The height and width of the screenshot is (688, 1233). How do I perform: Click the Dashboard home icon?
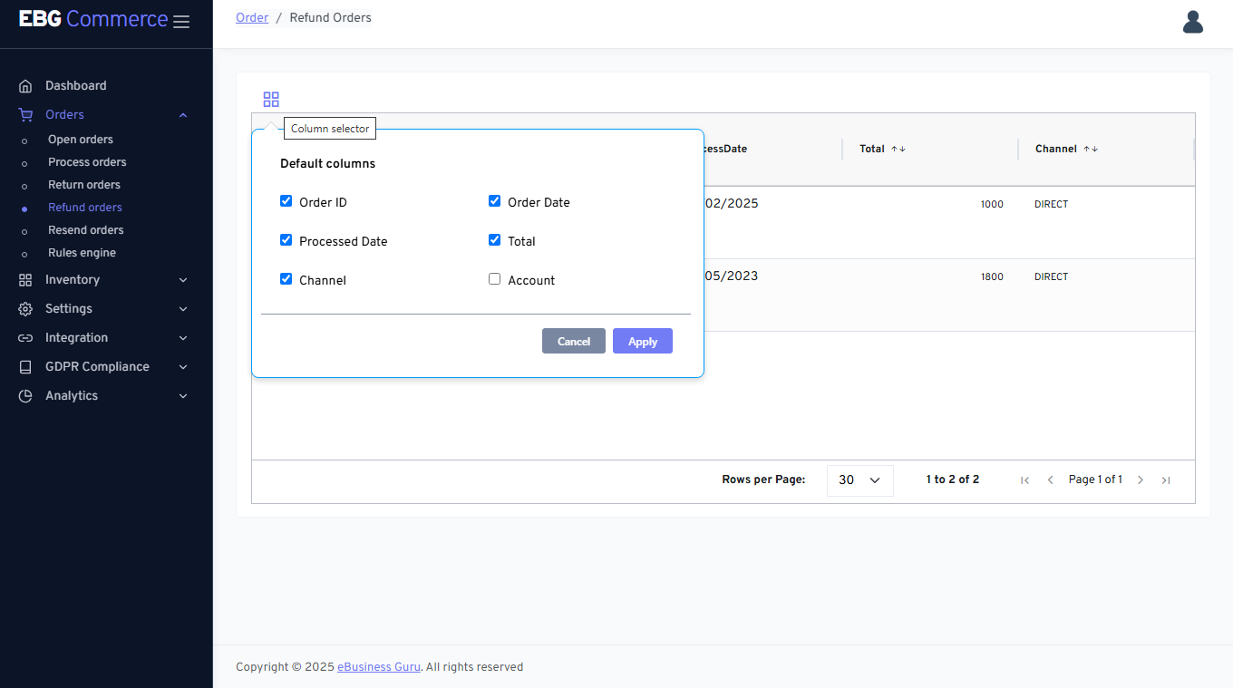coord(25,86)
